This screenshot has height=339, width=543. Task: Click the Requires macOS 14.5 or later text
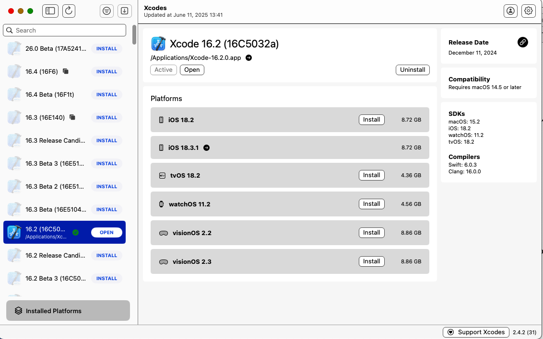point(485,88)
